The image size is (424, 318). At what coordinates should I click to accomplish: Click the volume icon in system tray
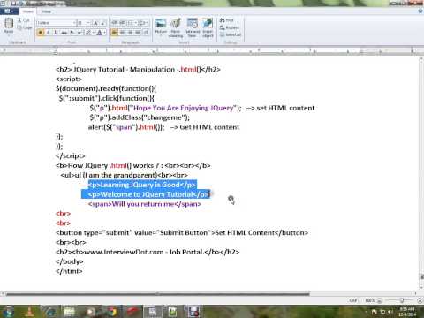(x=390, y=312)
